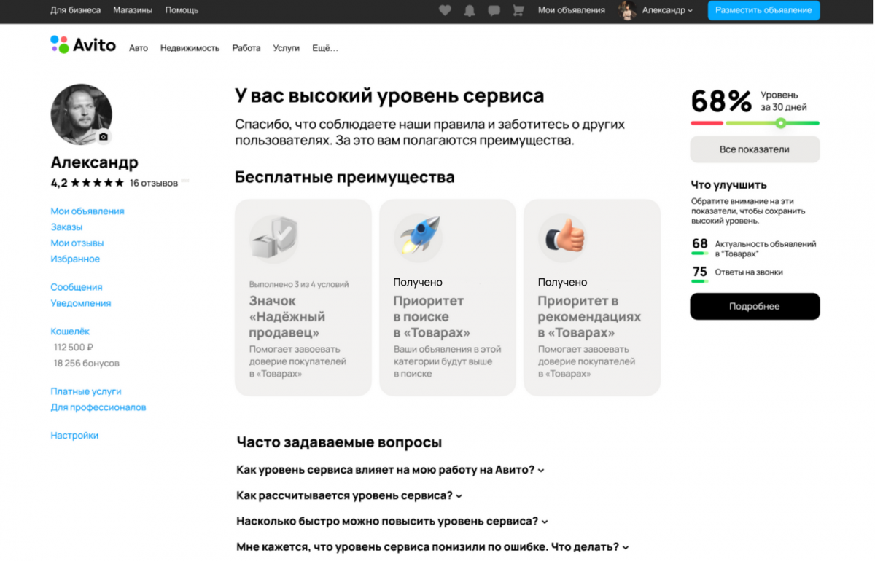Expand "Насколько быстро можно повысить" question
Viewport: 875px width, 561px height.
[392, 521]
